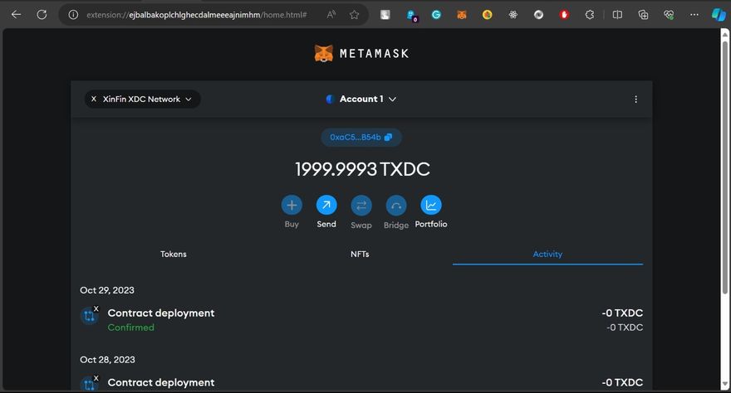Expand the XinFin XDC Network dropdown
The height and width of the screenshot is (393, 731).
click(142, 99)
